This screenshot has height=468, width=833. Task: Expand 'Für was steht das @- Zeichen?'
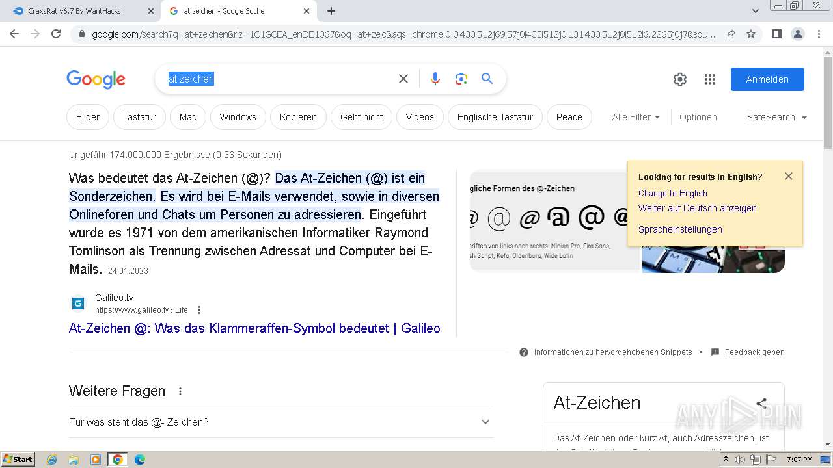[281, 422]
